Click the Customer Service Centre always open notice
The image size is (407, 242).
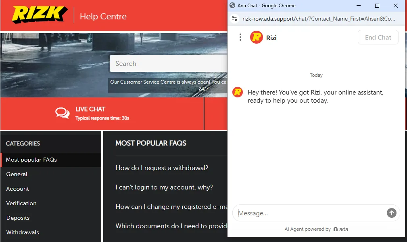(168, 85)
